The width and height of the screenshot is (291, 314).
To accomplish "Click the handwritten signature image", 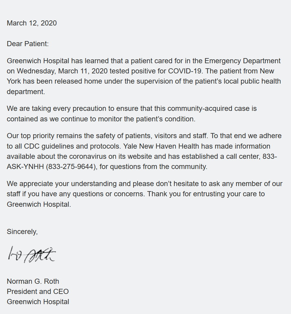I will click(x=32, y=254).
